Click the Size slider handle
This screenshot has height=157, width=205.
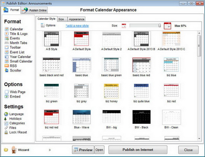160,25
